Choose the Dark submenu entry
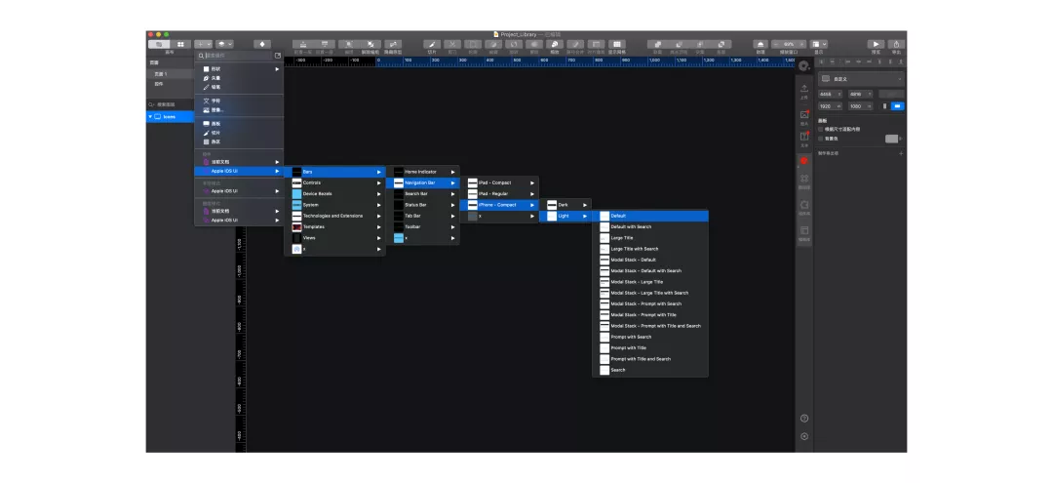 click(565, 205)
